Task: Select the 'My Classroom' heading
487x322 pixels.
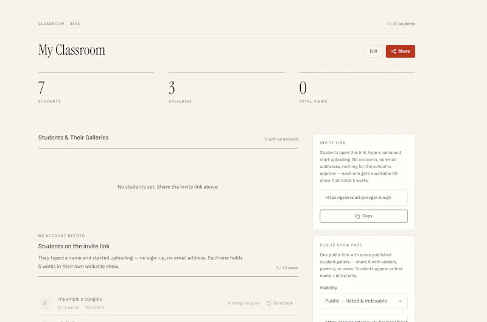Action: pyautogui.click(x=72, y=50)
